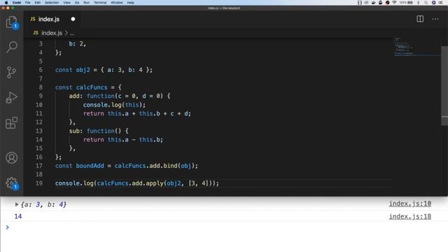Click line number 19 in the gutter
This screenshot has height=252, width=448.
click(39, 183)
